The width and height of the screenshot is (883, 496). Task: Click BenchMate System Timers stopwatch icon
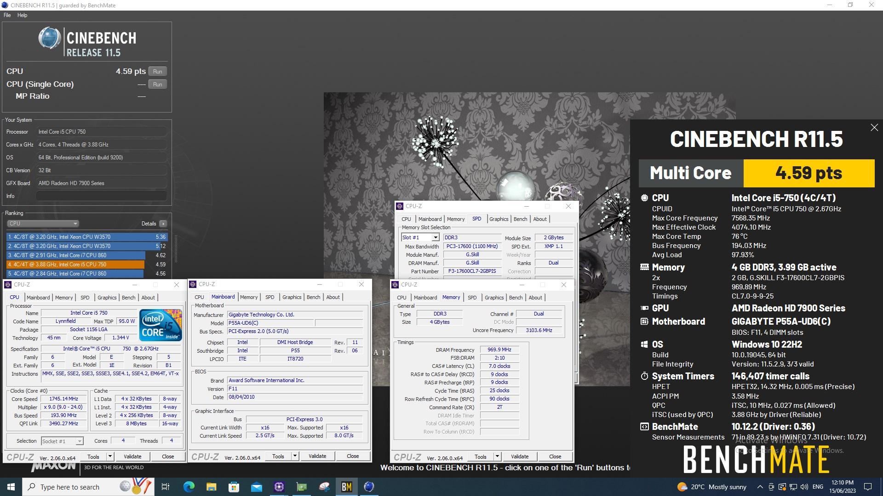[644, 376]
